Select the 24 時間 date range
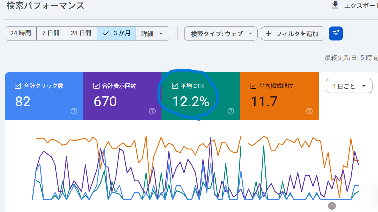The height and width of the screenshot is (212, 378). click(x=21, y=33)
